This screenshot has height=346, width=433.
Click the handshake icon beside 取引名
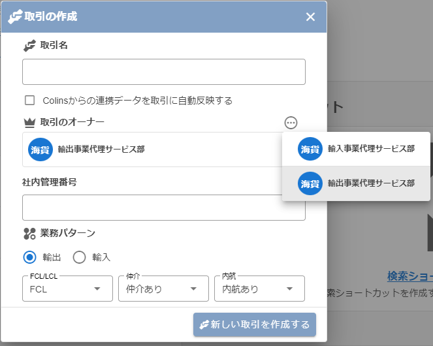coord(29,46)
